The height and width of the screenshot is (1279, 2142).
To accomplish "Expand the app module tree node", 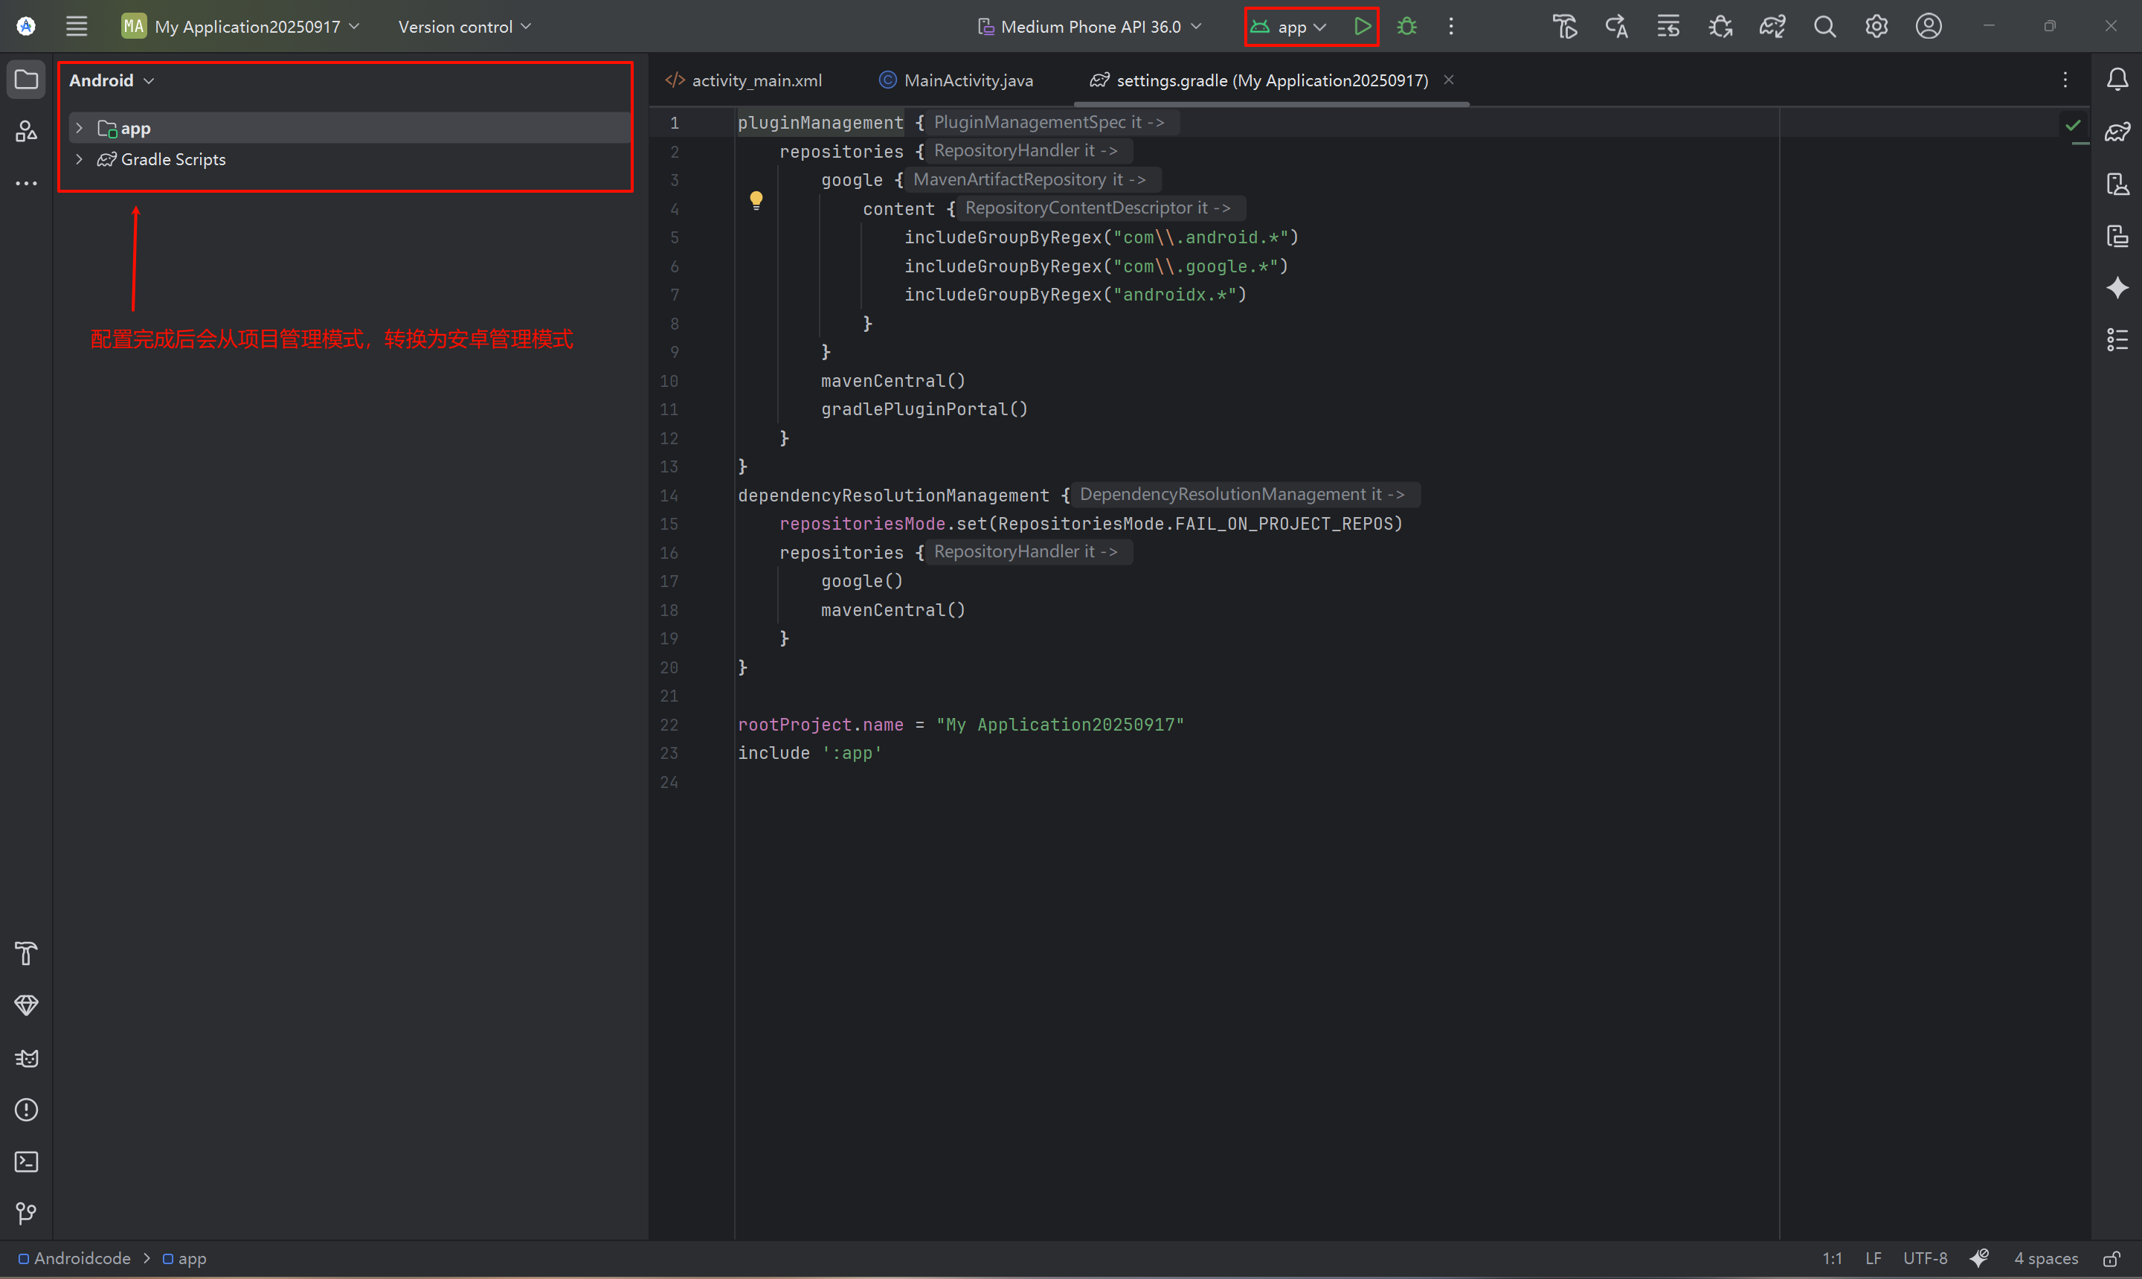I will tap(80, 129).
